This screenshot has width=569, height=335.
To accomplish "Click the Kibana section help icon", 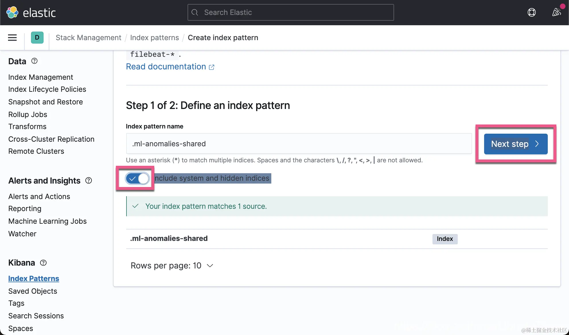I will pos(43,263).
